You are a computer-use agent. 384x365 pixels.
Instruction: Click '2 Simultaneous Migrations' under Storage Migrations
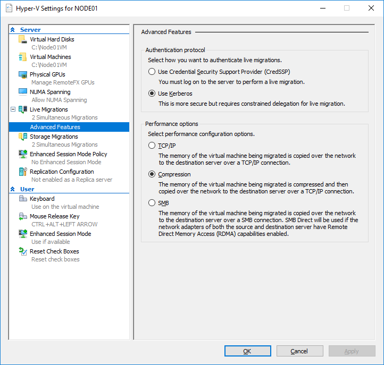[x=65, y=145]
